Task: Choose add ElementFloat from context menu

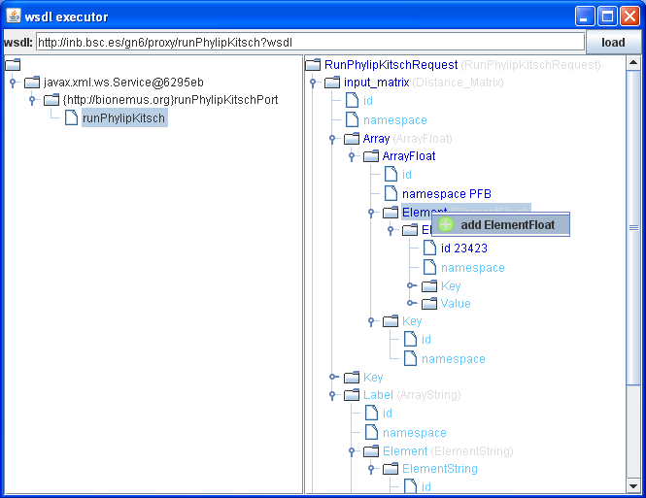Action: 507,224
